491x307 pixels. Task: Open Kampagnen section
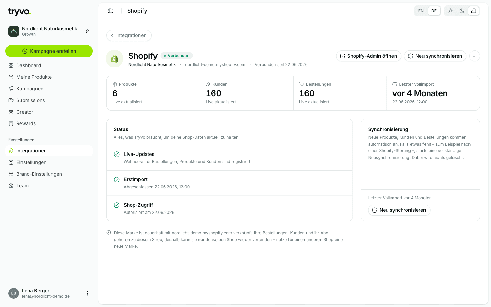(x=49, y=89)
